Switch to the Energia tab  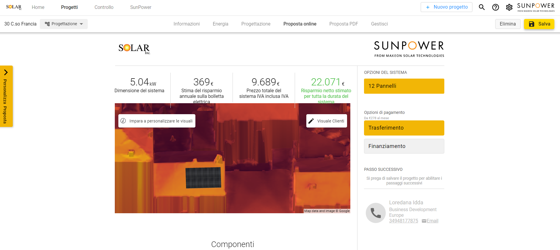point(220,24)
